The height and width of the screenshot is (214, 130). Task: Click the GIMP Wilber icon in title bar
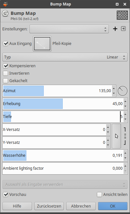click(x=5, y=4)
